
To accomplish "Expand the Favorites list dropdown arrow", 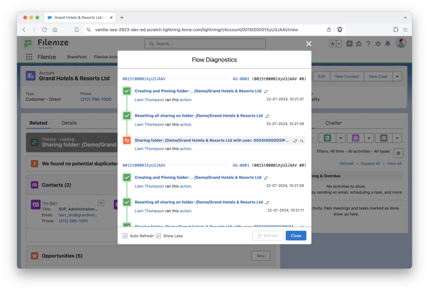I will coord(339,44).
